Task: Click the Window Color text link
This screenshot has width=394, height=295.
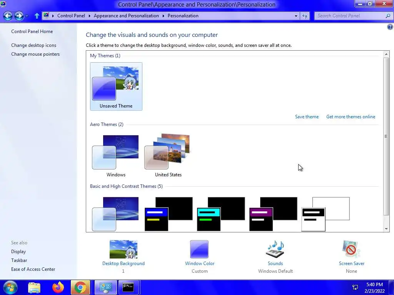Action: pos(200,264)
